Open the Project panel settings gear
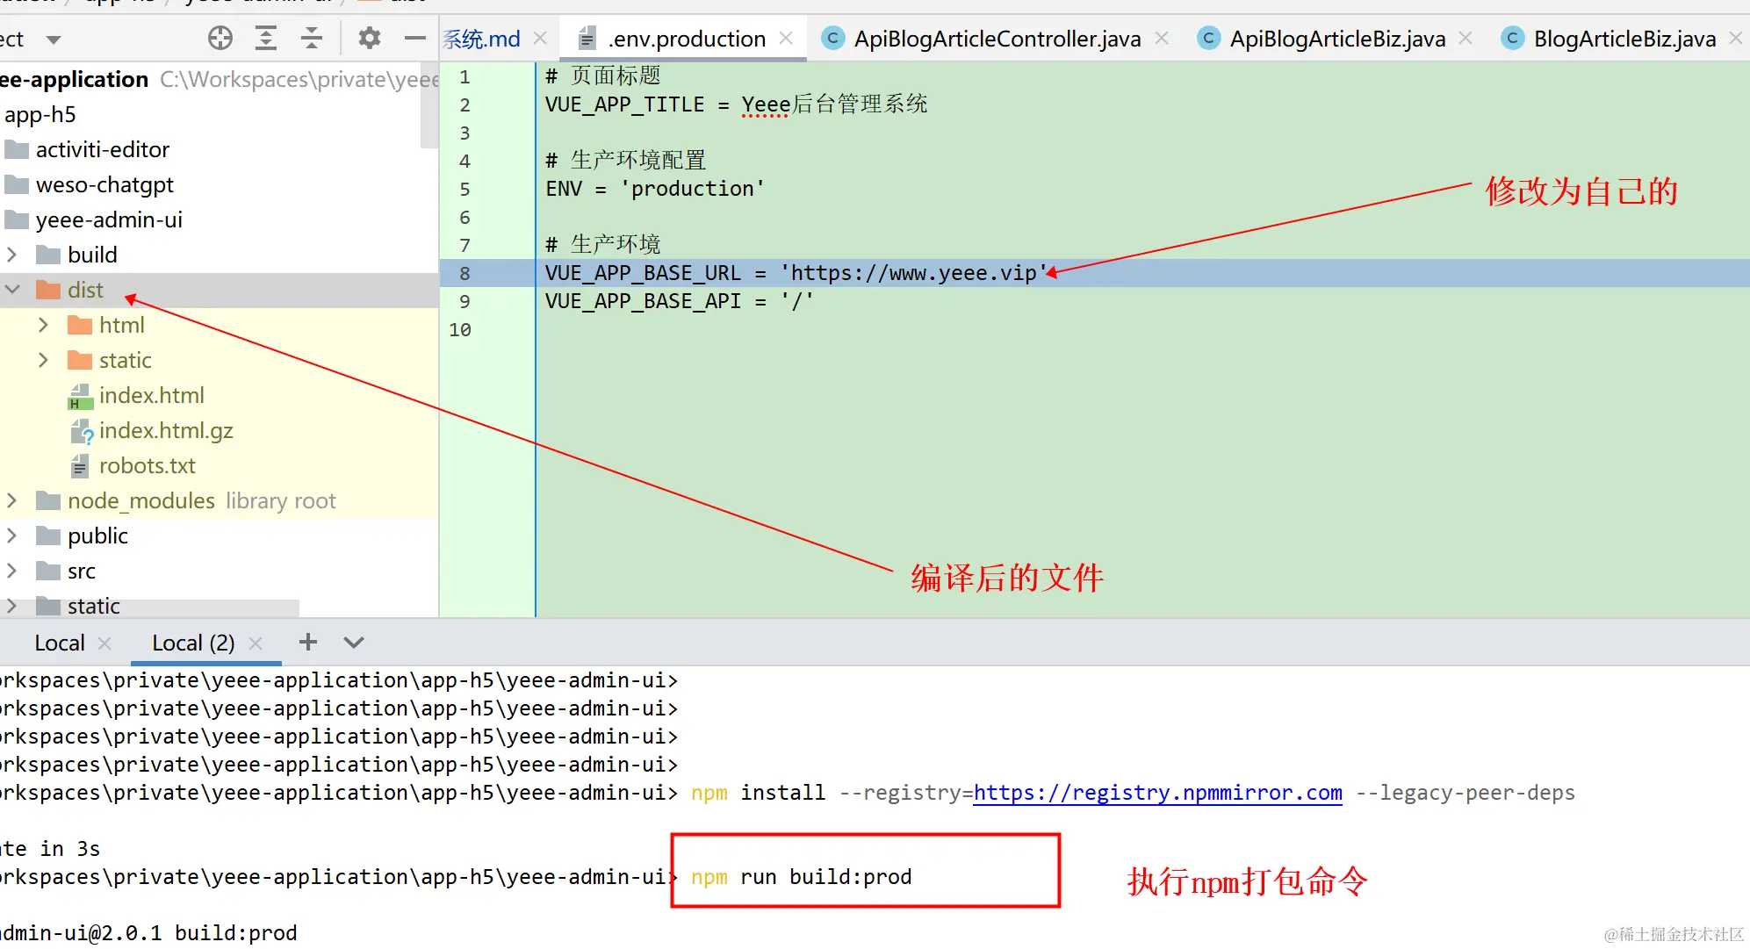1750x949 pixels. [x=369, y=38]
